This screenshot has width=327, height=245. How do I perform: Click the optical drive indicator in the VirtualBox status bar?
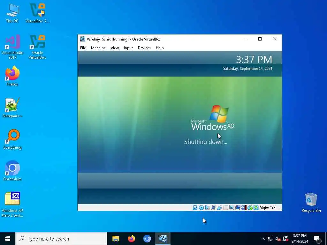[201, 208]
